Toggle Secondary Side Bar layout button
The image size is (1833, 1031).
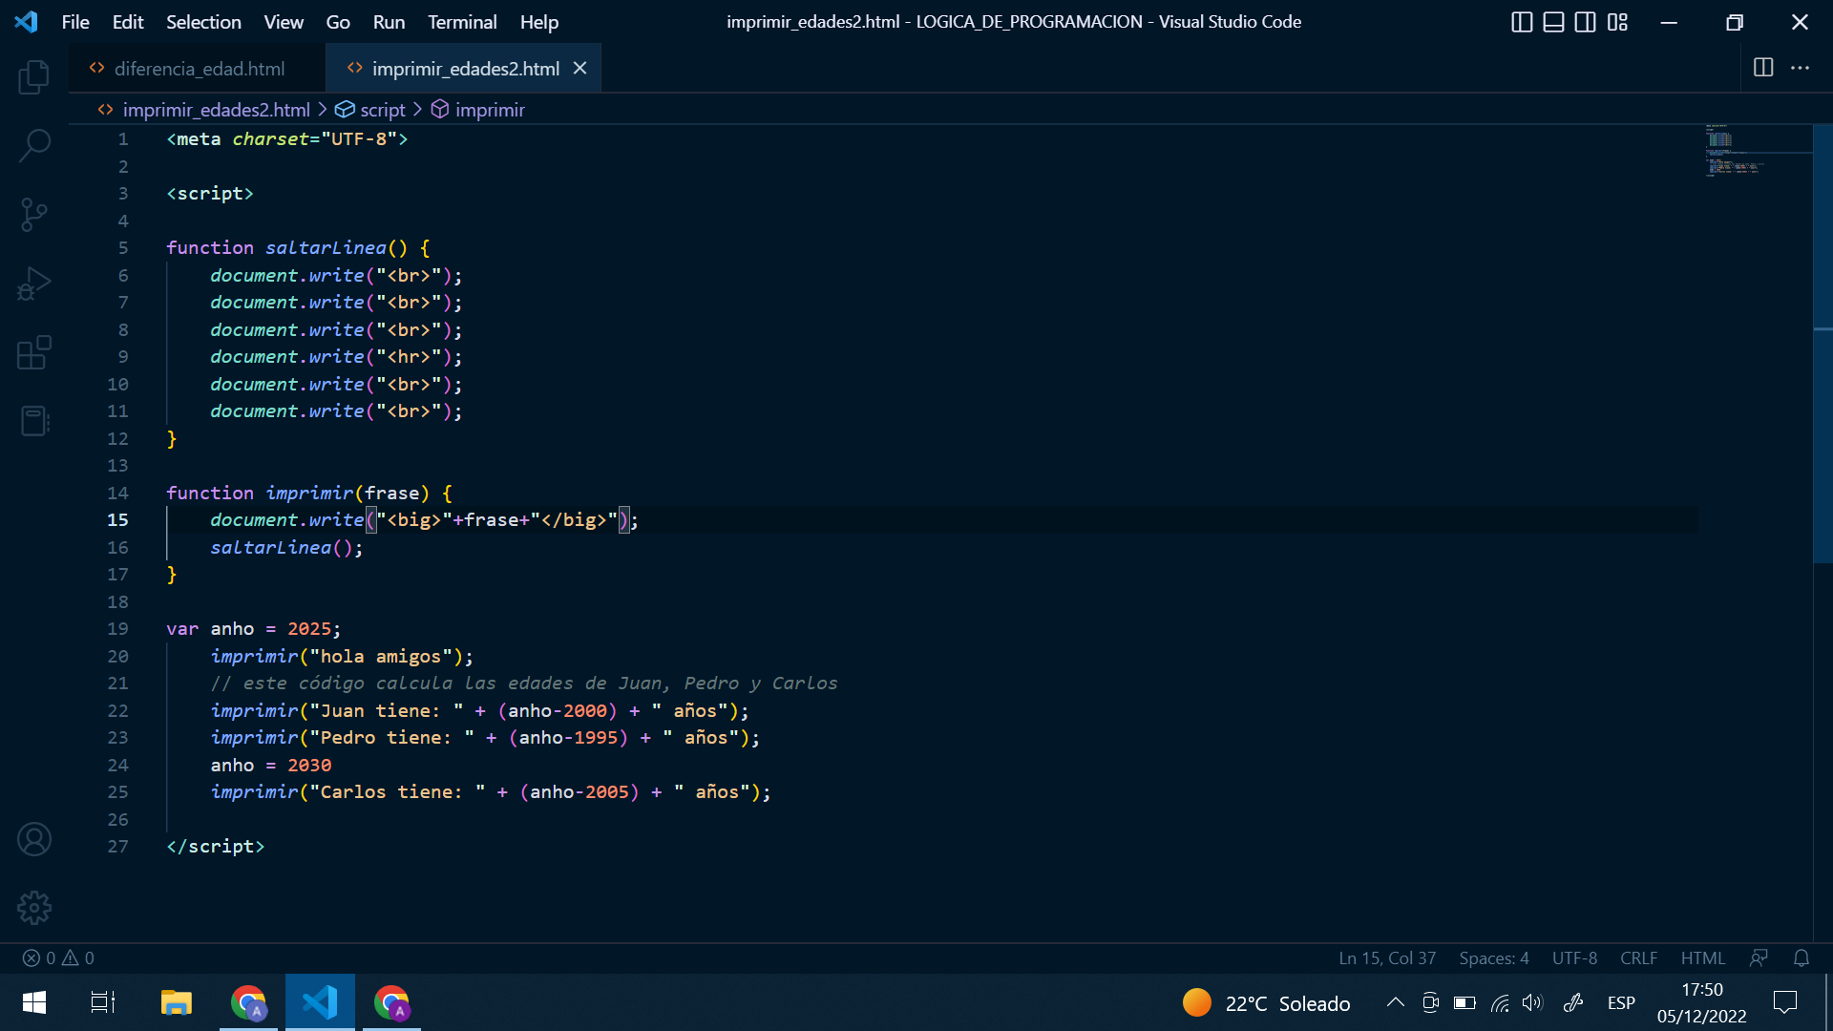(x=1585, y=22)
